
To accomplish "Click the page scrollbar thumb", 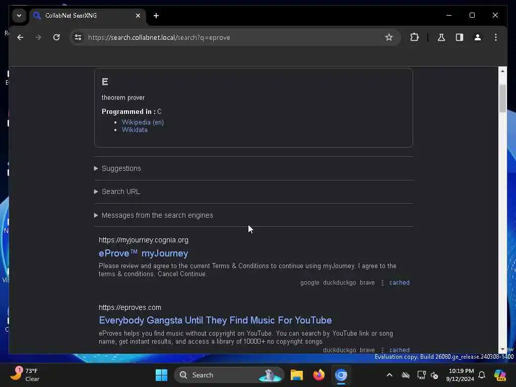I will (x=502, y=98).
